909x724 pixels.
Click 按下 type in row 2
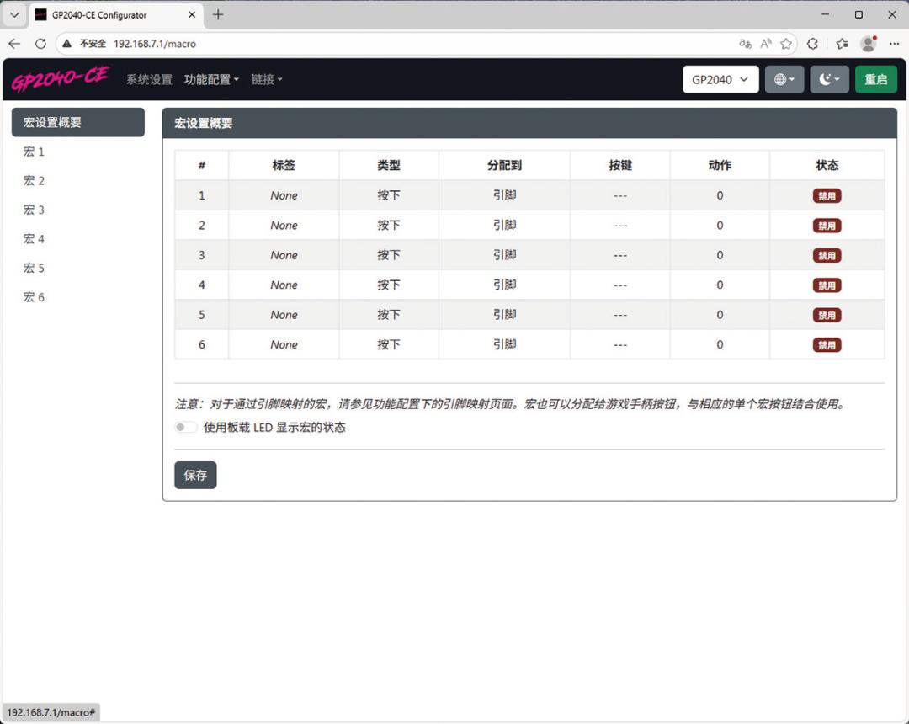[388, 225]
